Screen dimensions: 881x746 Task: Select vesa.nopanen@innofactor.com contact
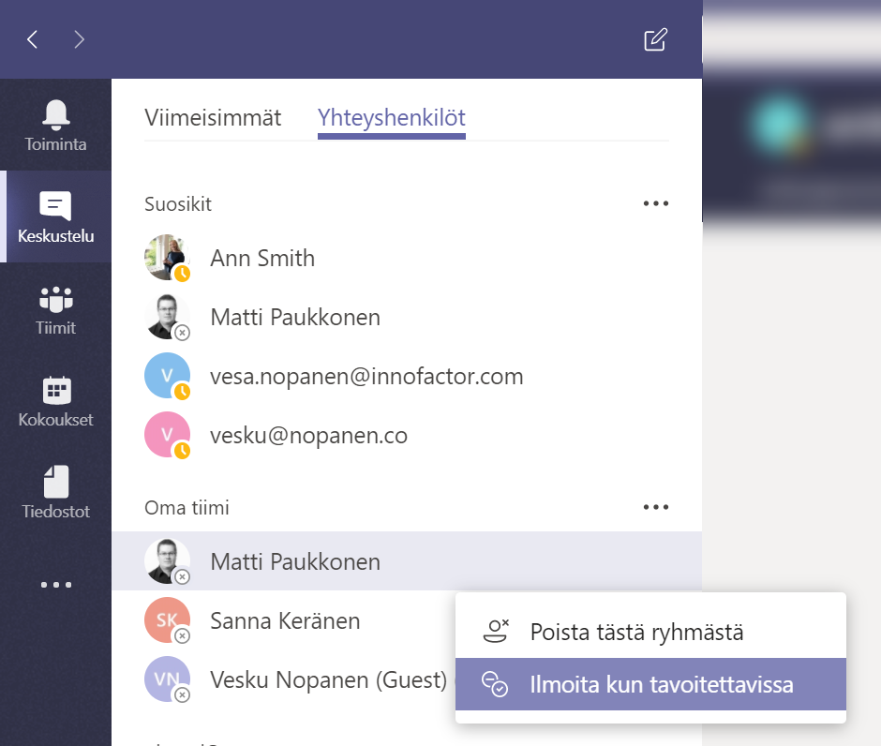366,377
